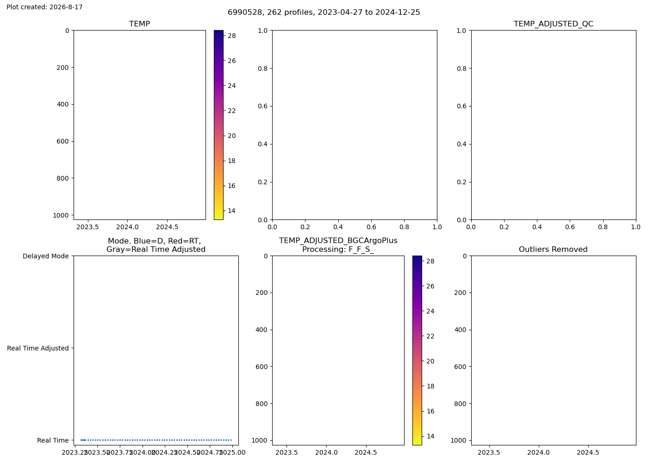Click the 'Real Time Adjusted' y-axis label
This screenshot has height=463, width=648.
click(x=37, y=348)
